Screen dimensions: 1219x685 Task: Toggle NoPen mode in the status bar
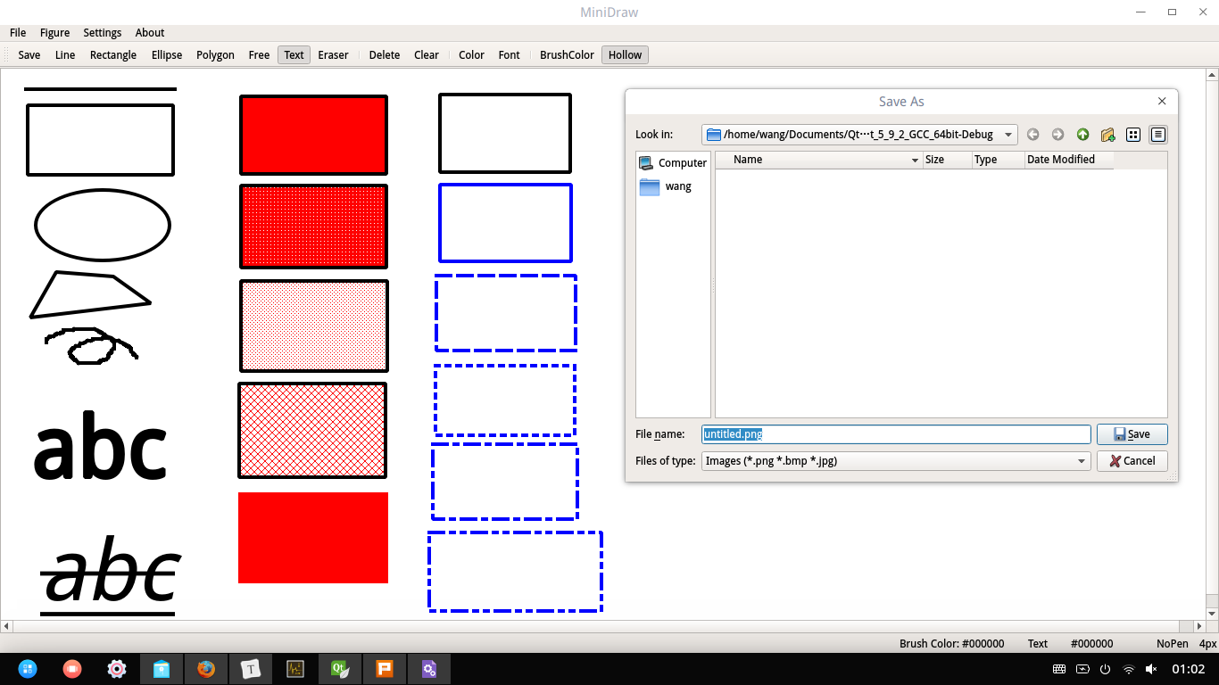1172,643
